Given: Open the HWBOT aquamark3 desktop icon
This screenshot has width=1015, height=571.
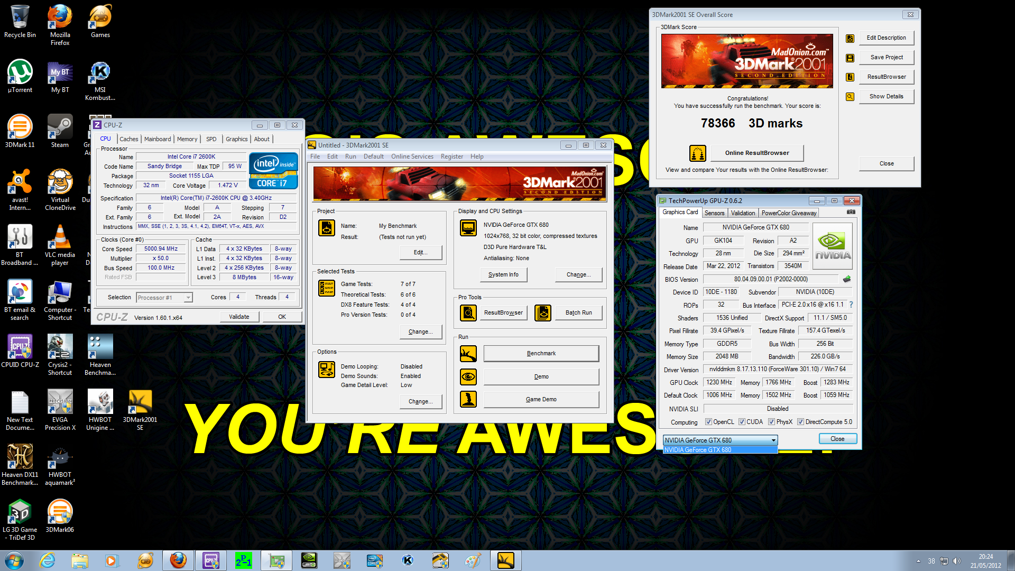Looking at the screenshot, I should (x=60, y=465).
